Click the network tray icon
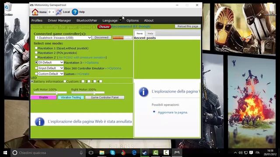Image resolution: width=280 pixels, height=157 pixels. point(246,153)
